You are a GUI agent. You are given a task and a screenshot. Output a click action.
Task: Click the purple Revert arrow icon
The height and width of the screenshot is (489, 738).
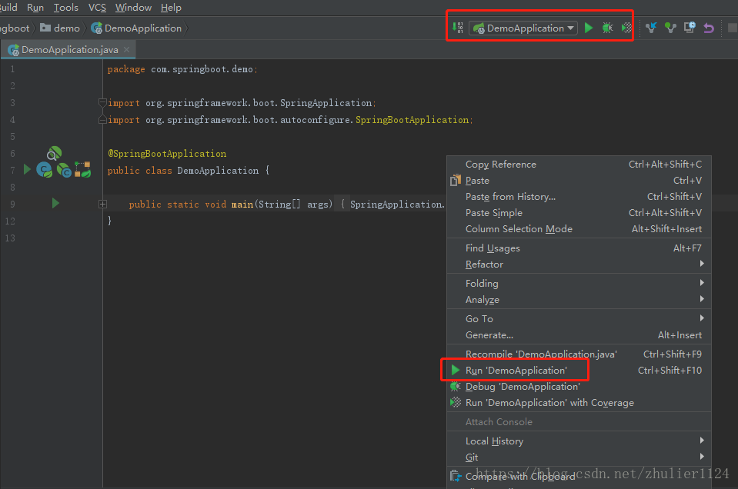709,28
